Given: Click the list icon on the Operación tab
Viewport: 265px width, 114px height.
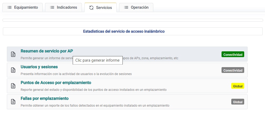Looking at the screenshot, I should tap(126, 7).
